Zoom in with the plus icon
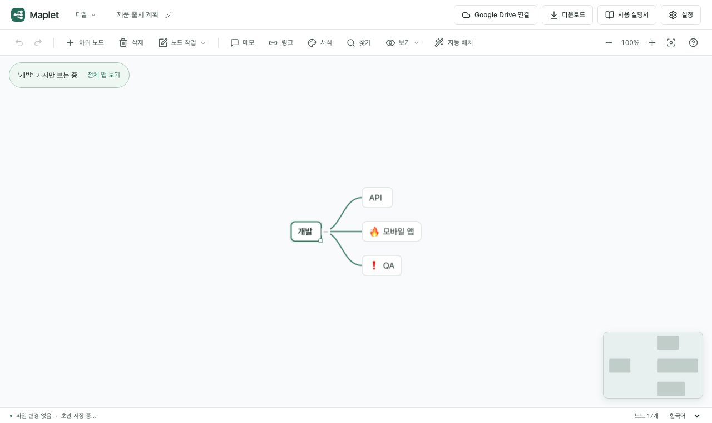Image resolution: width=712 pixels, height=423 pixels. pyautogui.click(x=652, y=43)
